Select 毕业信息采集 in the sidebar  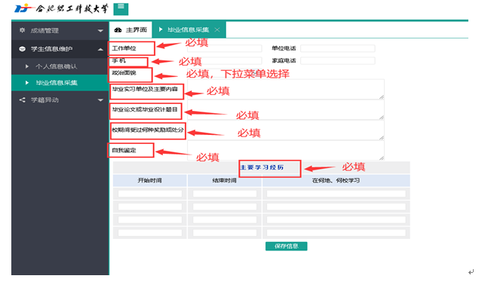tap(60, 82)
